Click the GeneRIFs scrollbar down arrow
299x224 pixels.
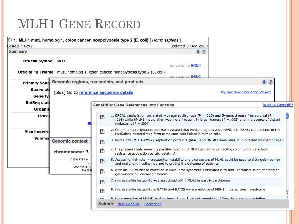coord(287,197)
